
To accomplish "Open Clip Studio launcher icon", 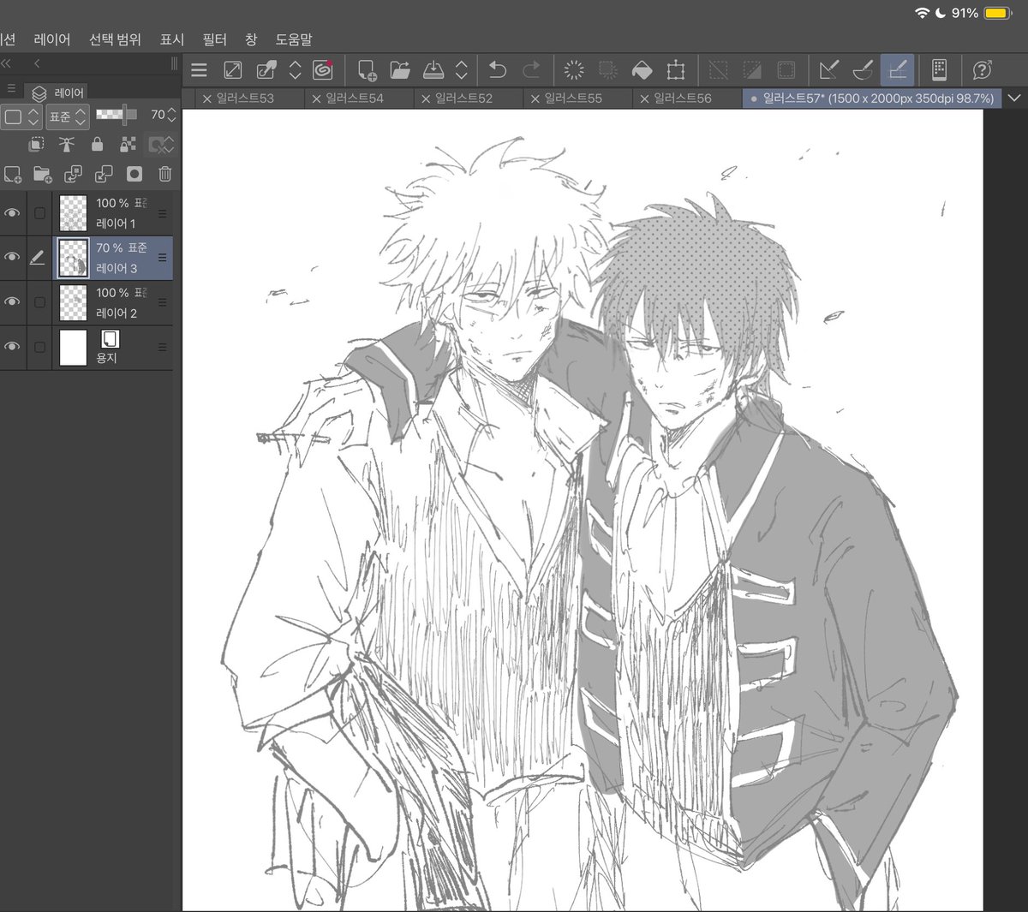I will pos(323,69).
